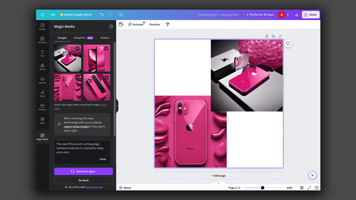The height and width of the screenshot is (200, 356).
Task: Open the Uploads panel
Action: point(42,80)
